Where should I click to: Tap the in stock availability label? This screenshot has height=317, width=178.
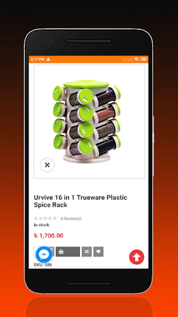tap(42, 225)
